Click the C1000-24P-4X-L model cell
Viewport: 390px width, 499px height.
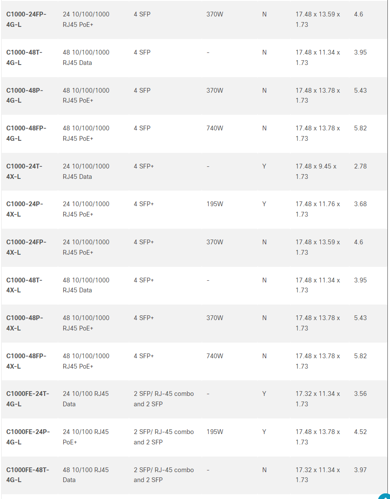[x=25, y=209]
